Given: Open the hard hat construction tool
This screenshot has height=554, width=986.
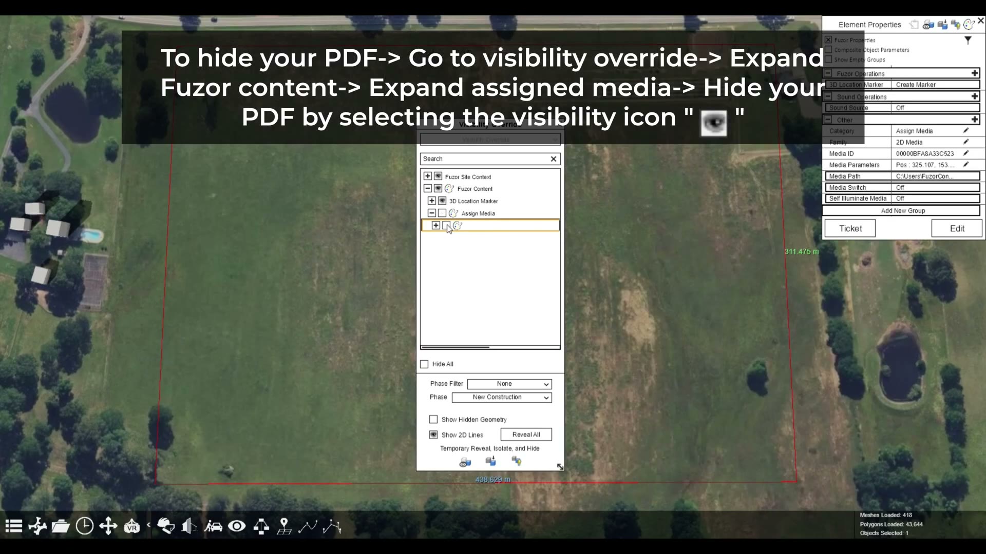Looking at the screenshot, I should [x=166, y=526].
